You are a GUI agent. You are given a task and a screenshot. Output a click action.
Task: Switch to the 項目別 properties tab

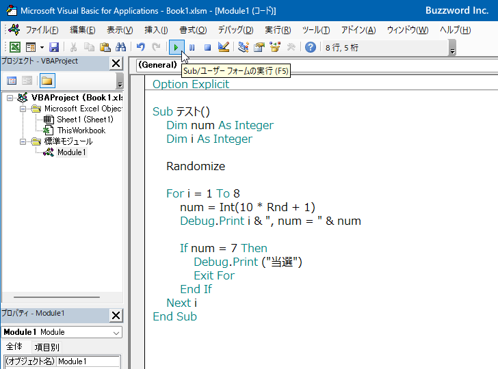47,347
